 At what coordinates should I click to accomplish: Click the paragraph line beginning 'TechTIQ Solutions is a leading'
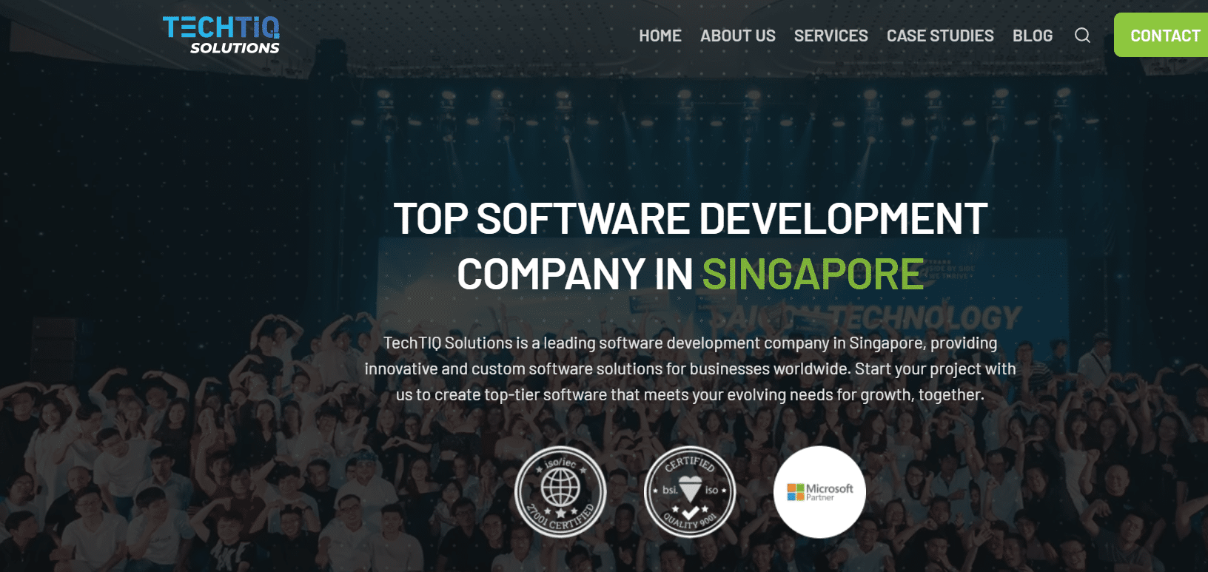(x=690, y=343)
